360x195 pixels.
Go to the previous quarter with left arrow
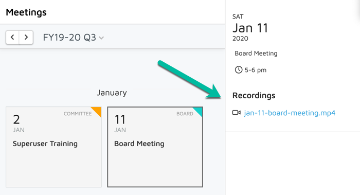click(13, 37)
